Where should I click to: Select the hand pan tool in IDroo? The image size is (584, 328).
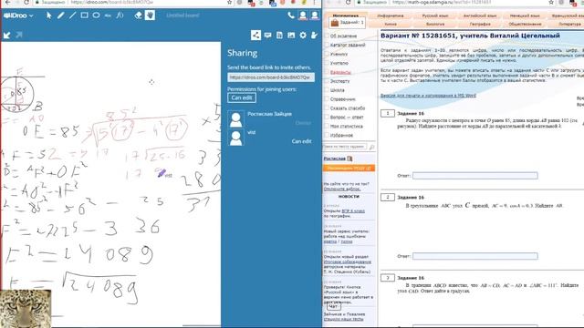(x=150, y=15)
